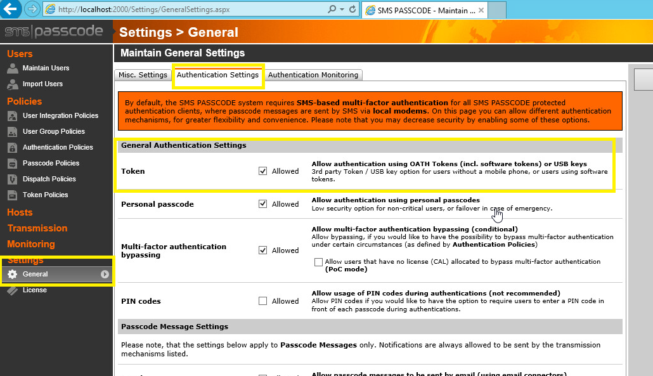Click the User Integration Policies icon

[13, 116]
